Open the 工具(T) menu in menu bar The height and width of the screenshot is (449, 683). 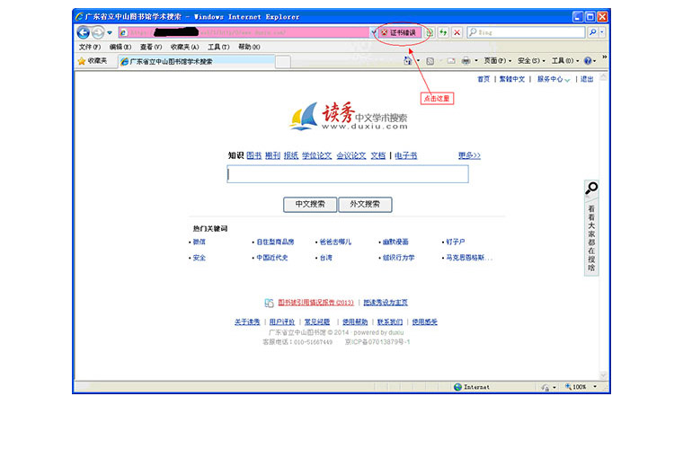click(218, 47)
